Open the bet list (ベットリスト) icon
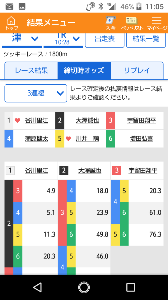This screenshot has width=168, height=300. point(132,23)
